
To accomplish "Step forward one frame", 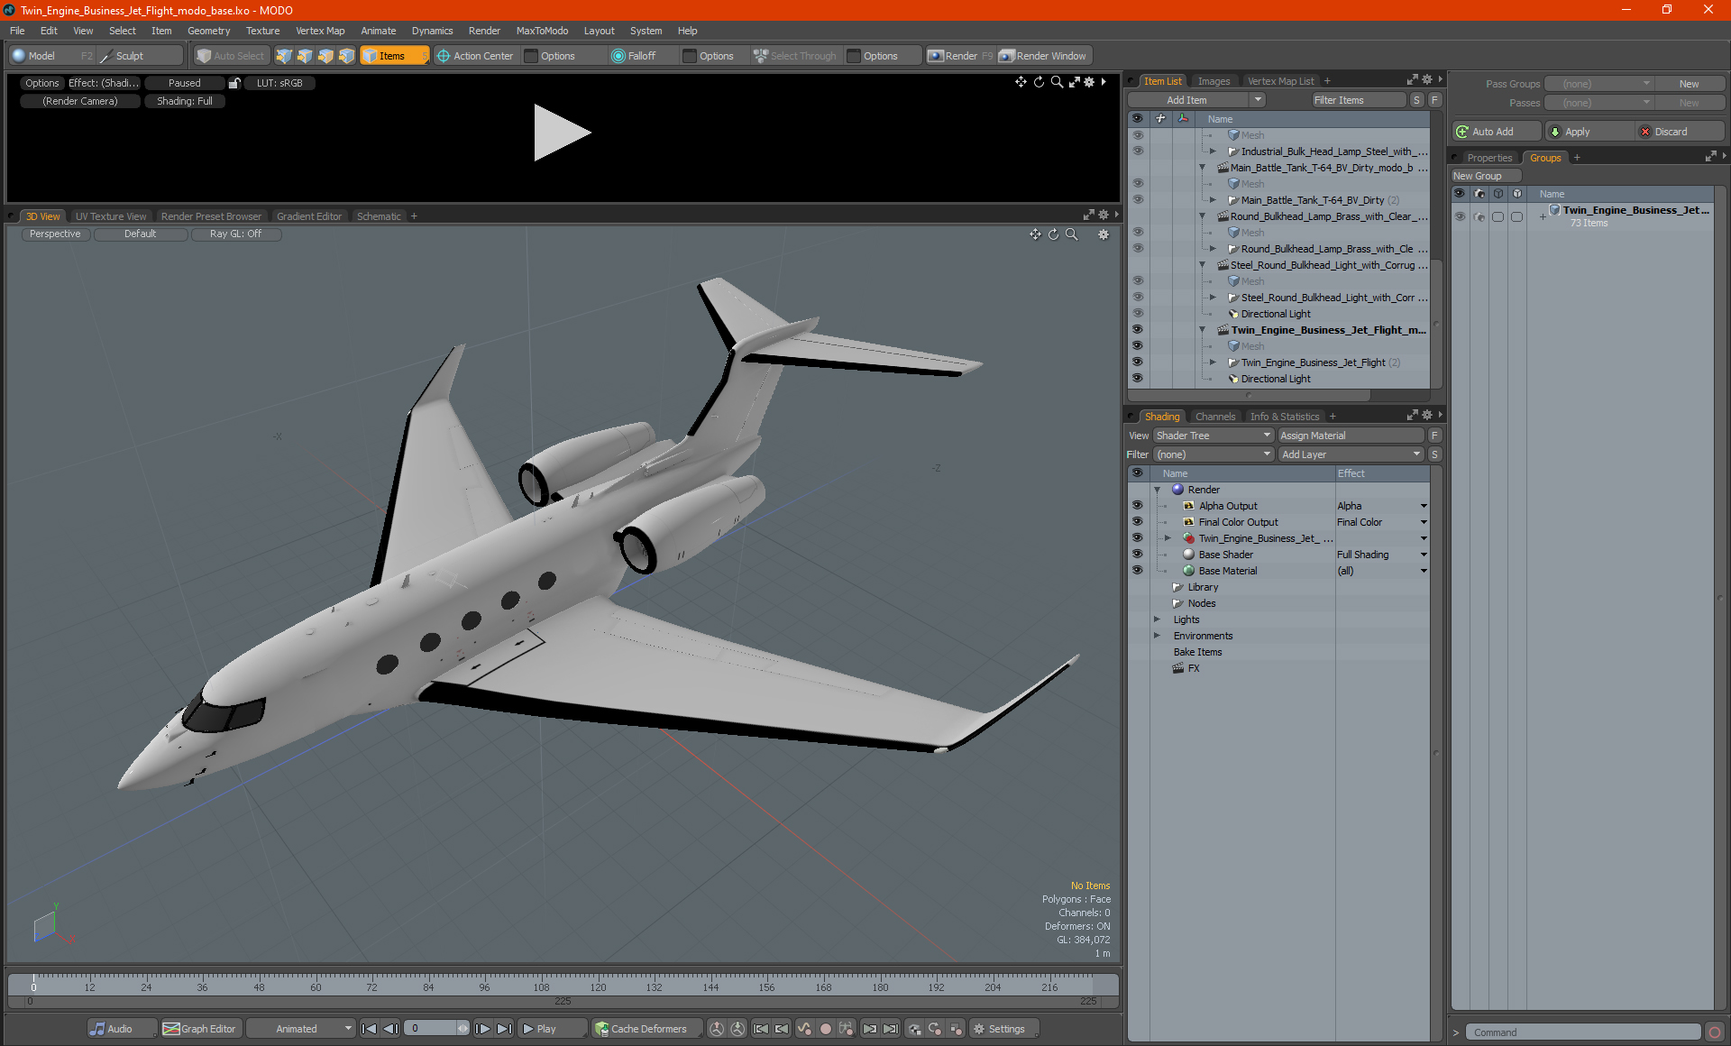I will coord(483,1029).
